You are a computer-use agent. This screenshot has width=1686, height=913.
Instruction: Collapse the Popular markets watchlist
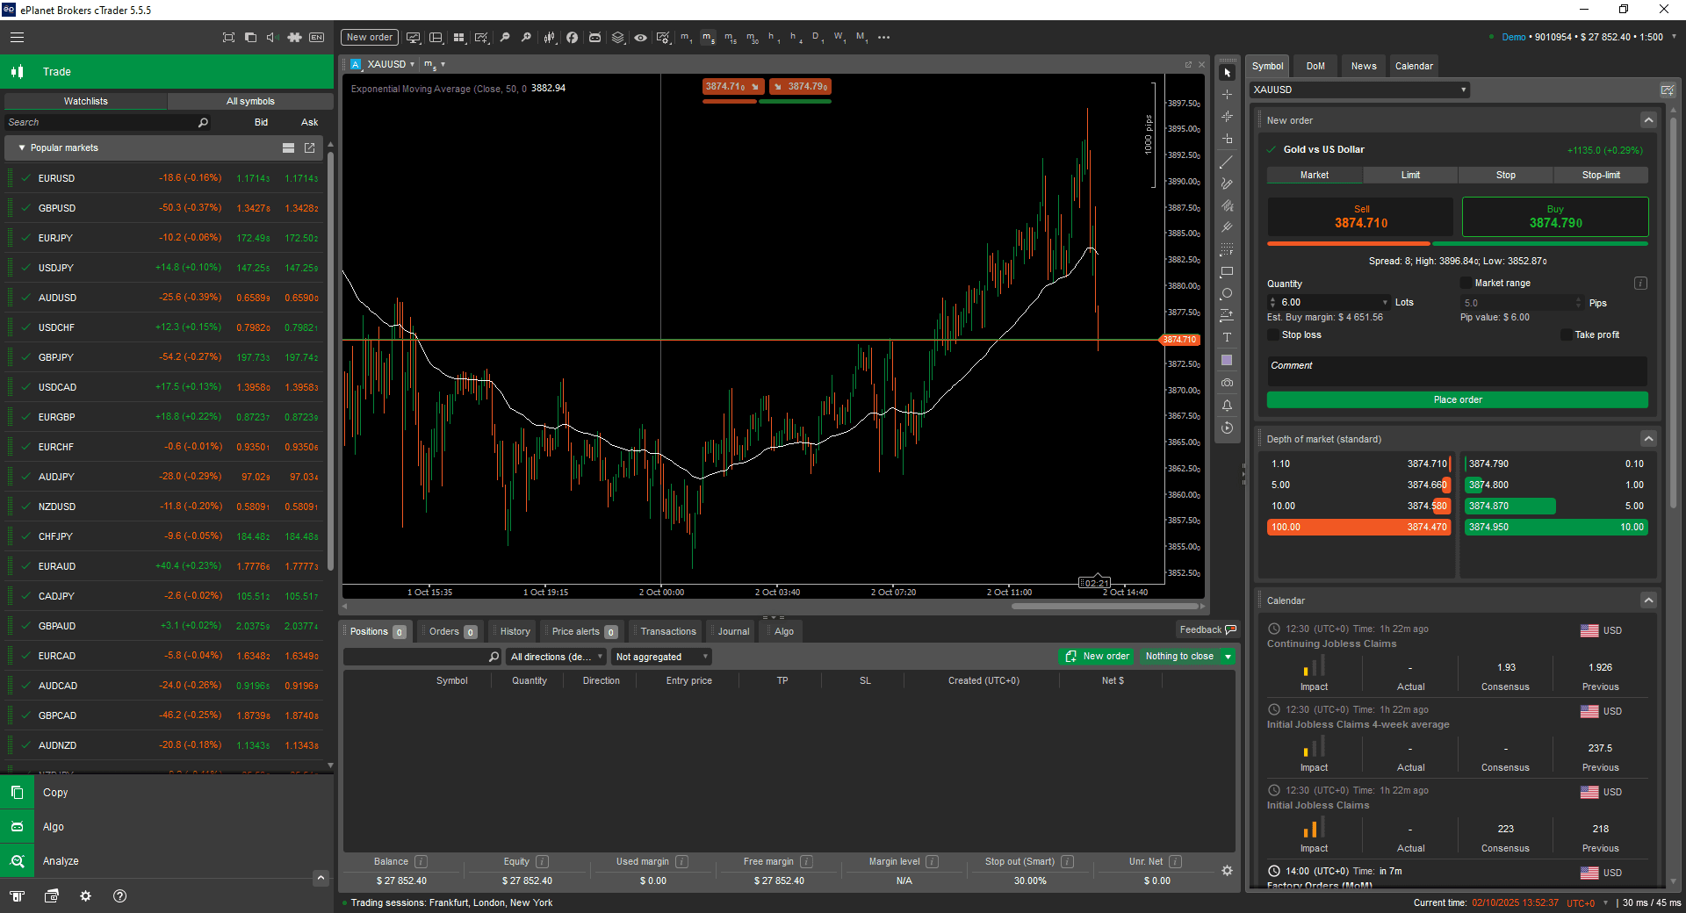point(22,148)
